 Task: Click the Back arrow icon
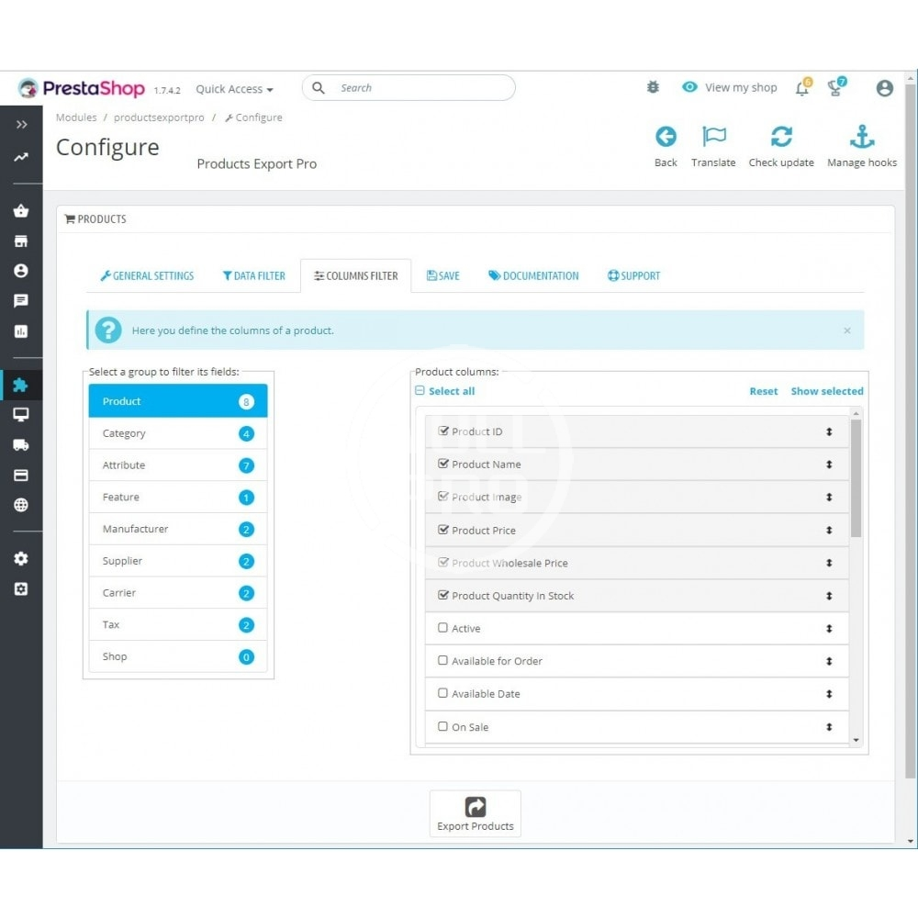(666, 138)
